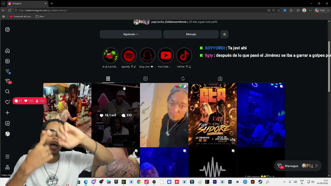Open the browser profile avatar
Image resolution: width=331 pixels, height=186 pixels.
tap(304, 10)
